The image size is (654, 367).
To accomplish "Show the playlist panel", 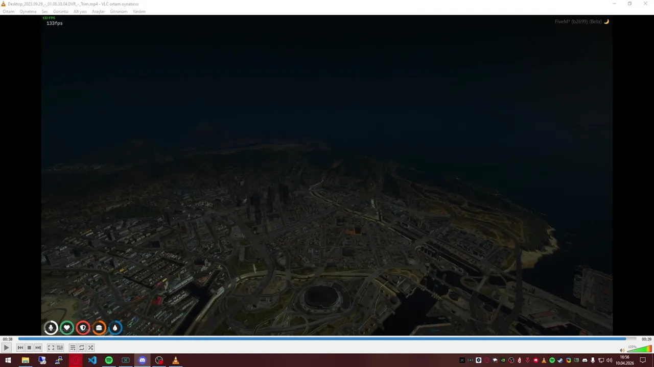I will pyautogui.click(x=73, y=348).
